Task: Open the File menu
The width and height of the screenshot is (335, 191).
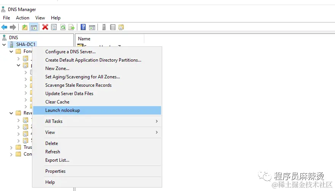Action: (6, 18)
